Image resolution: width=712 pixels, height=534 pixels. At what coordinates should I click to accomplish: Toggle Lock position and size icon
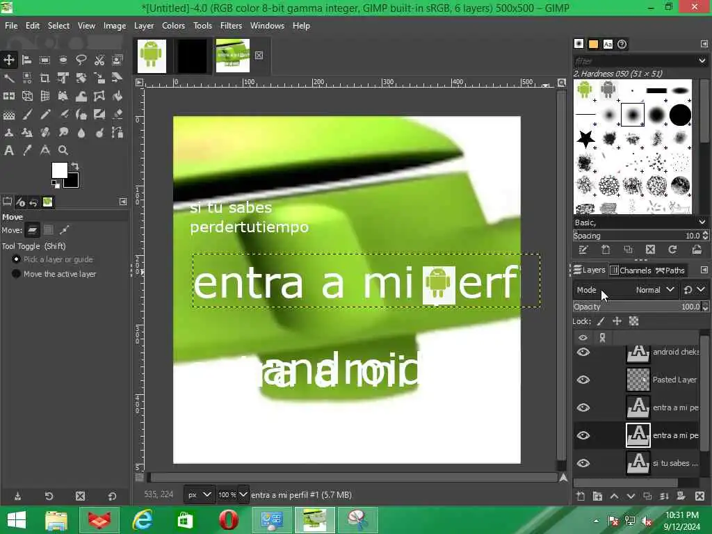pyautogui.click(x=617, y=321)
